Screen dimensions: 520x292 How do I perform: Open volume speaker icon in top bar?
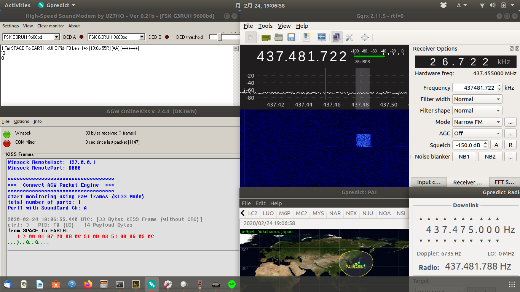point(493,5)
